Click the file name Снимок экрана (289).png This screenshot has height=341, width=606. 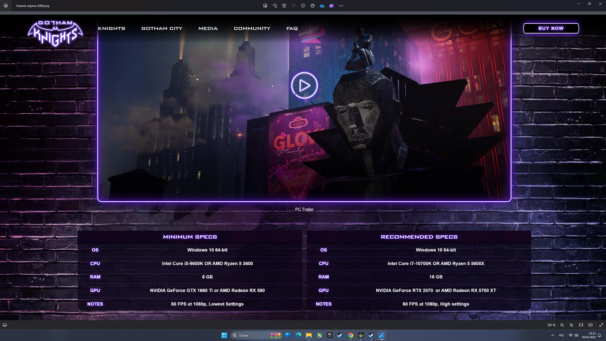(33, 6)
